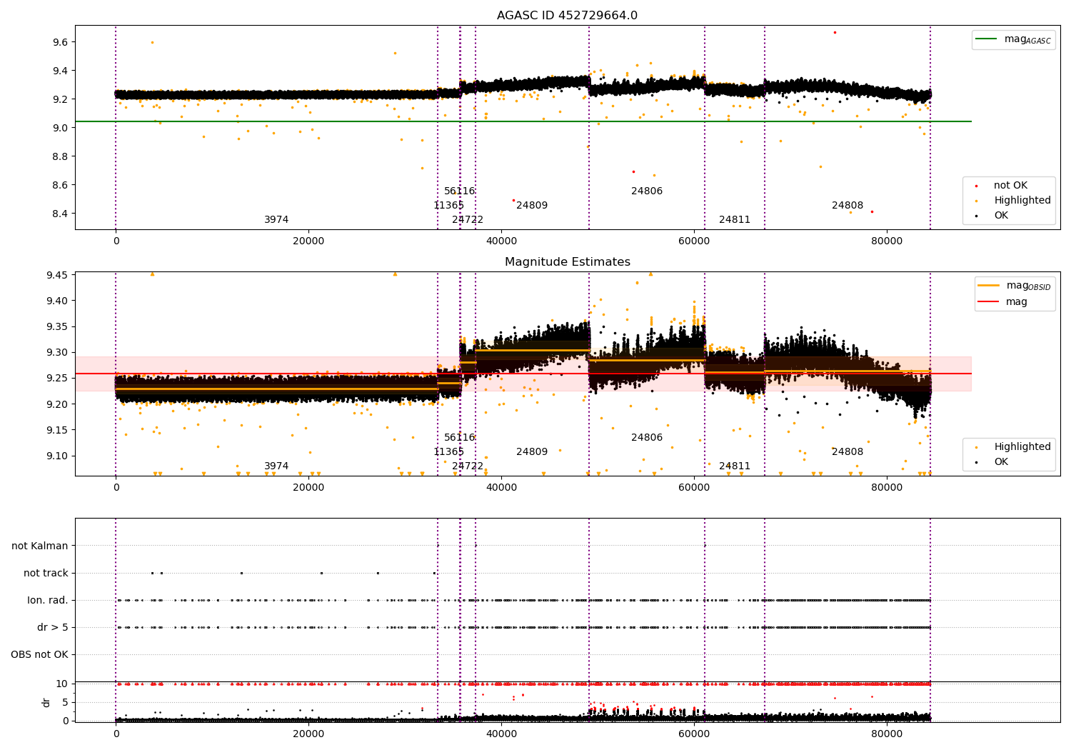Screen dimensions: 1071x750
Task: Click the '9.25' y-axis tick label
Action: click(58, 378)
